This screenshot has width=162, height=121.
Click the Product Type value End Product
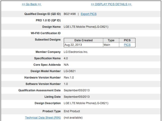(72, 111)
